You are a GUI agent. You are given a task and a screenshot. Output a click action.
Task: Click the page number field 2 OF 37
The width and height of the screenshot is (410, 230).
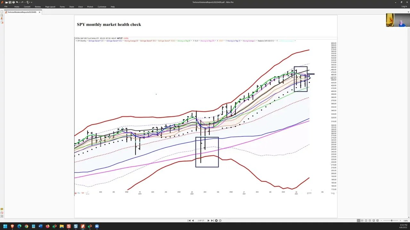pyautogui.click(x=201, y=220)
